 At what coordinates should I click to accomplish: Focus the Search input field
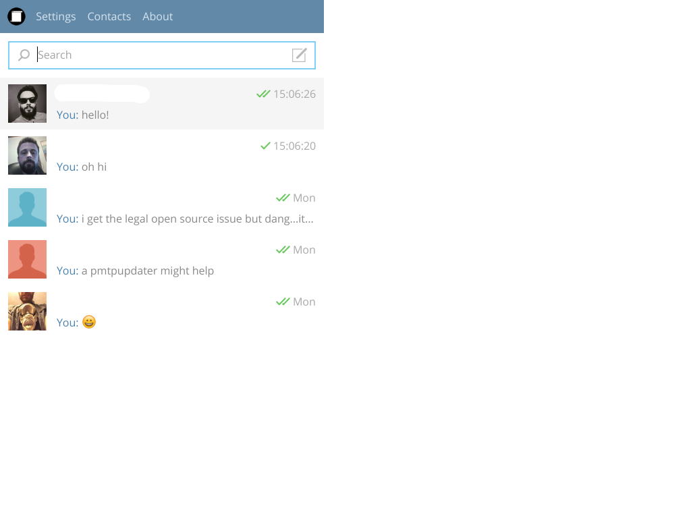(x=162, y=55)
